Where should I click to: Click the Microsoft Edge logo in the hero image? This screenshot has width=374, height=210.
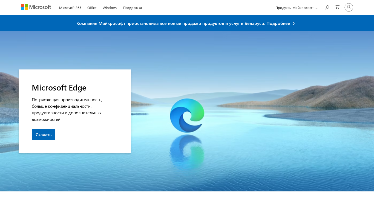pos(187,115)
